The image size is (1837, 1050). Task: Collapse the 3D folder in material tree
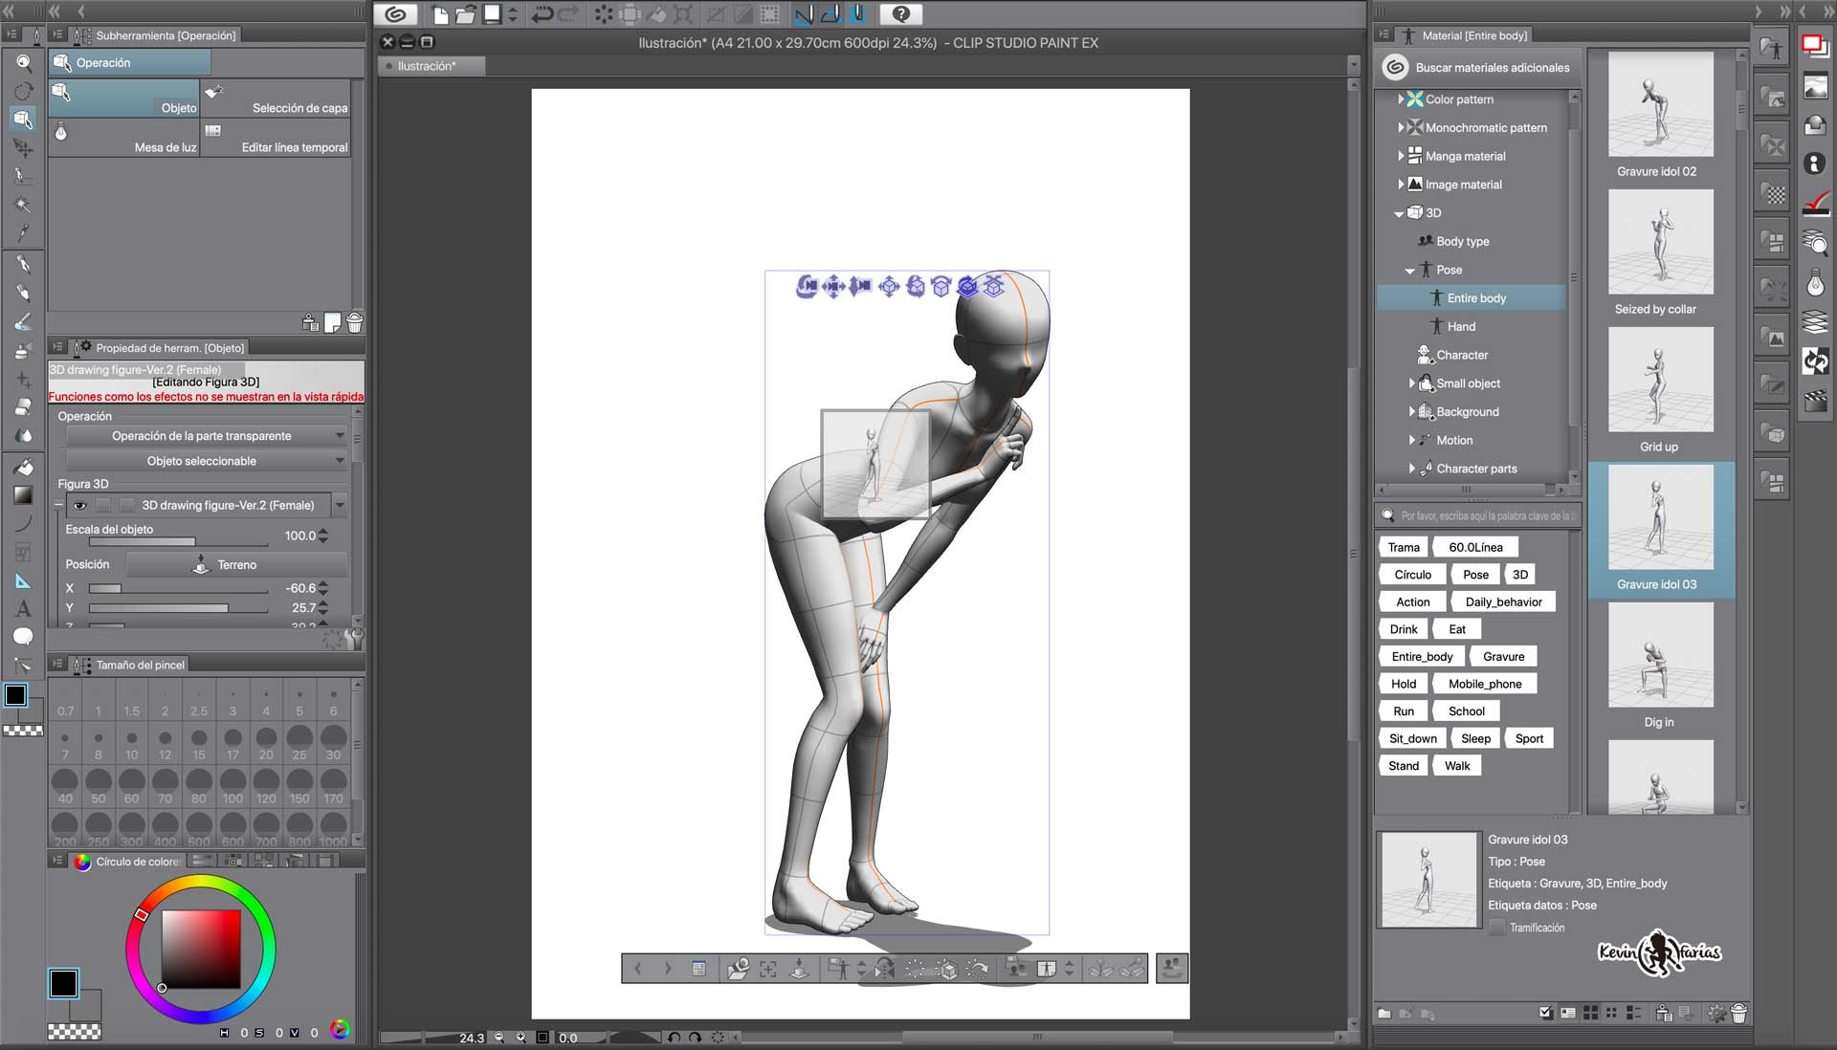(x=1399, y=213)
